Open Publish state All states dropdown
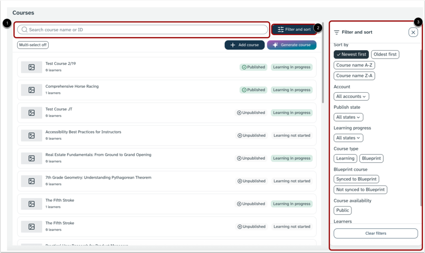This screenshot has width=425, height=253. 348,117
